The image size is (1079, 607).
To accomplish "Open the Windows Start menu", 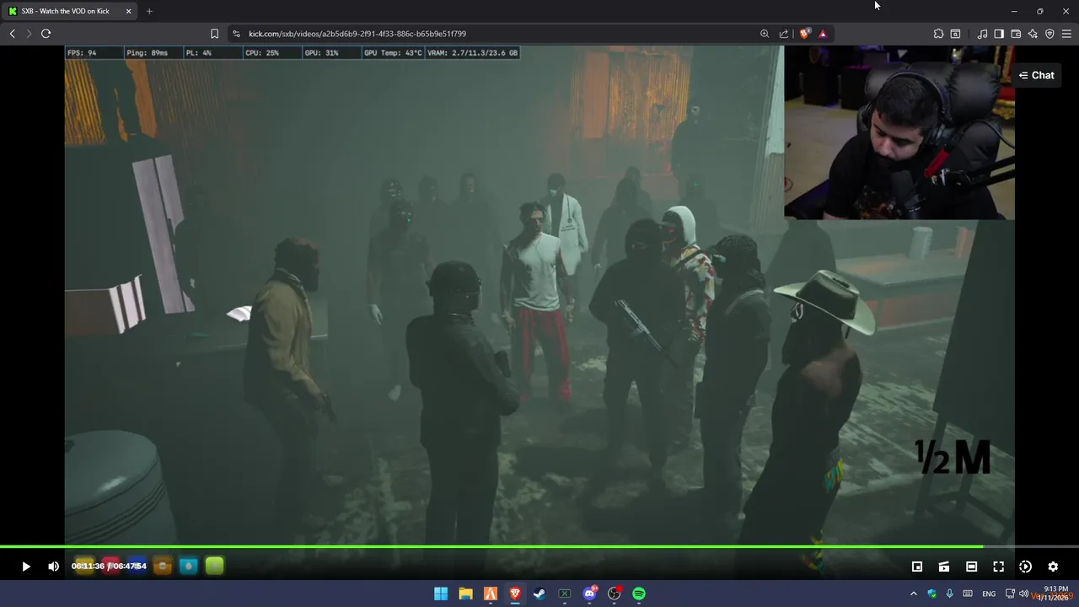I will click(441, 594).
